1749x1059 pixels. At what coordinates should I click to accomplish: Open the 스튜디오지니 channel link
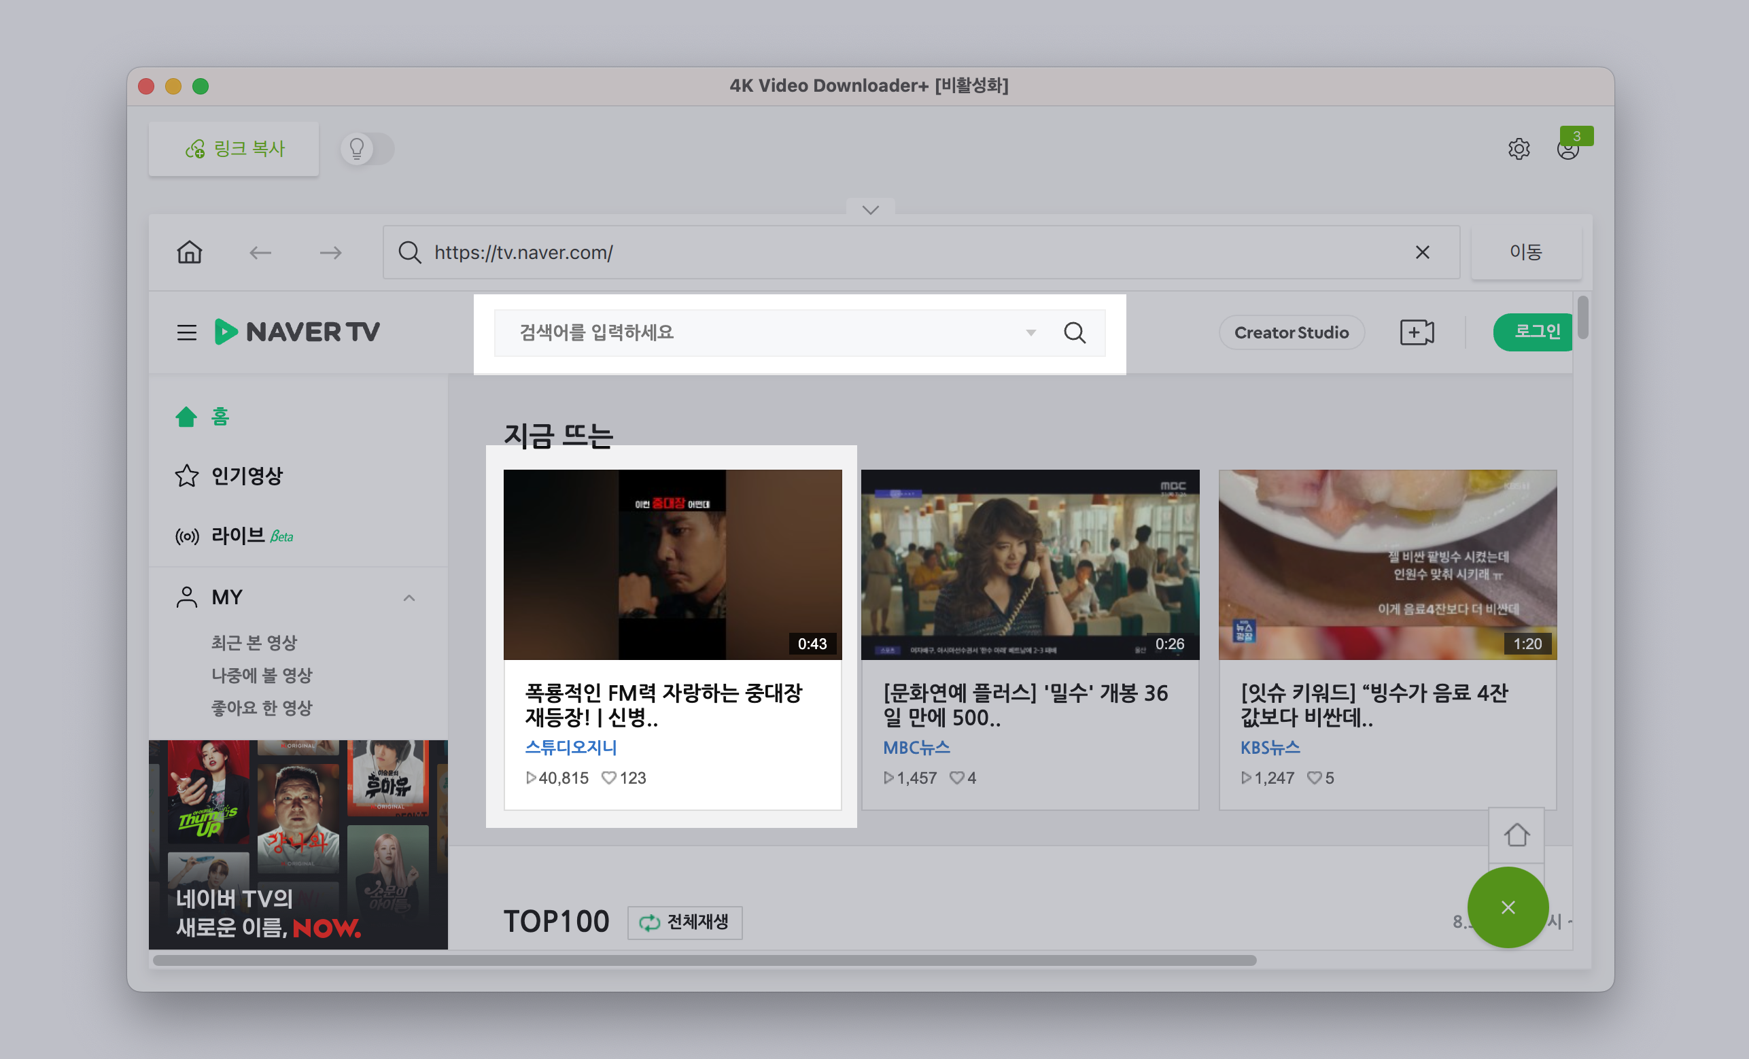tap(571, 748)
